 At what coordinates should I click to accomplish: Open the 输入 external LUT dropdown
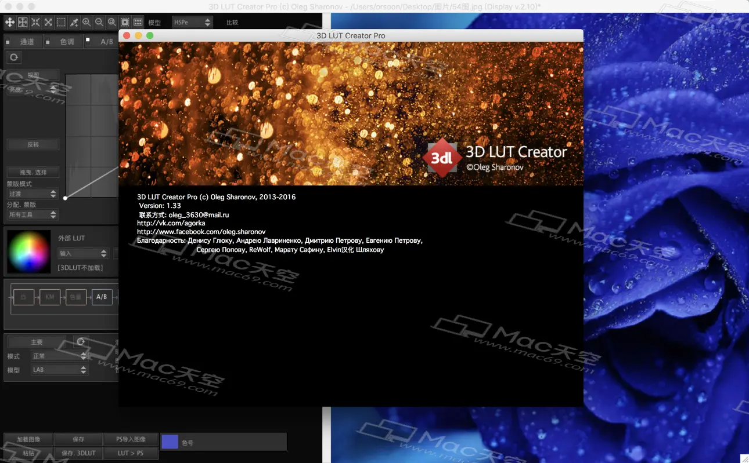click(x=83, y=253)
